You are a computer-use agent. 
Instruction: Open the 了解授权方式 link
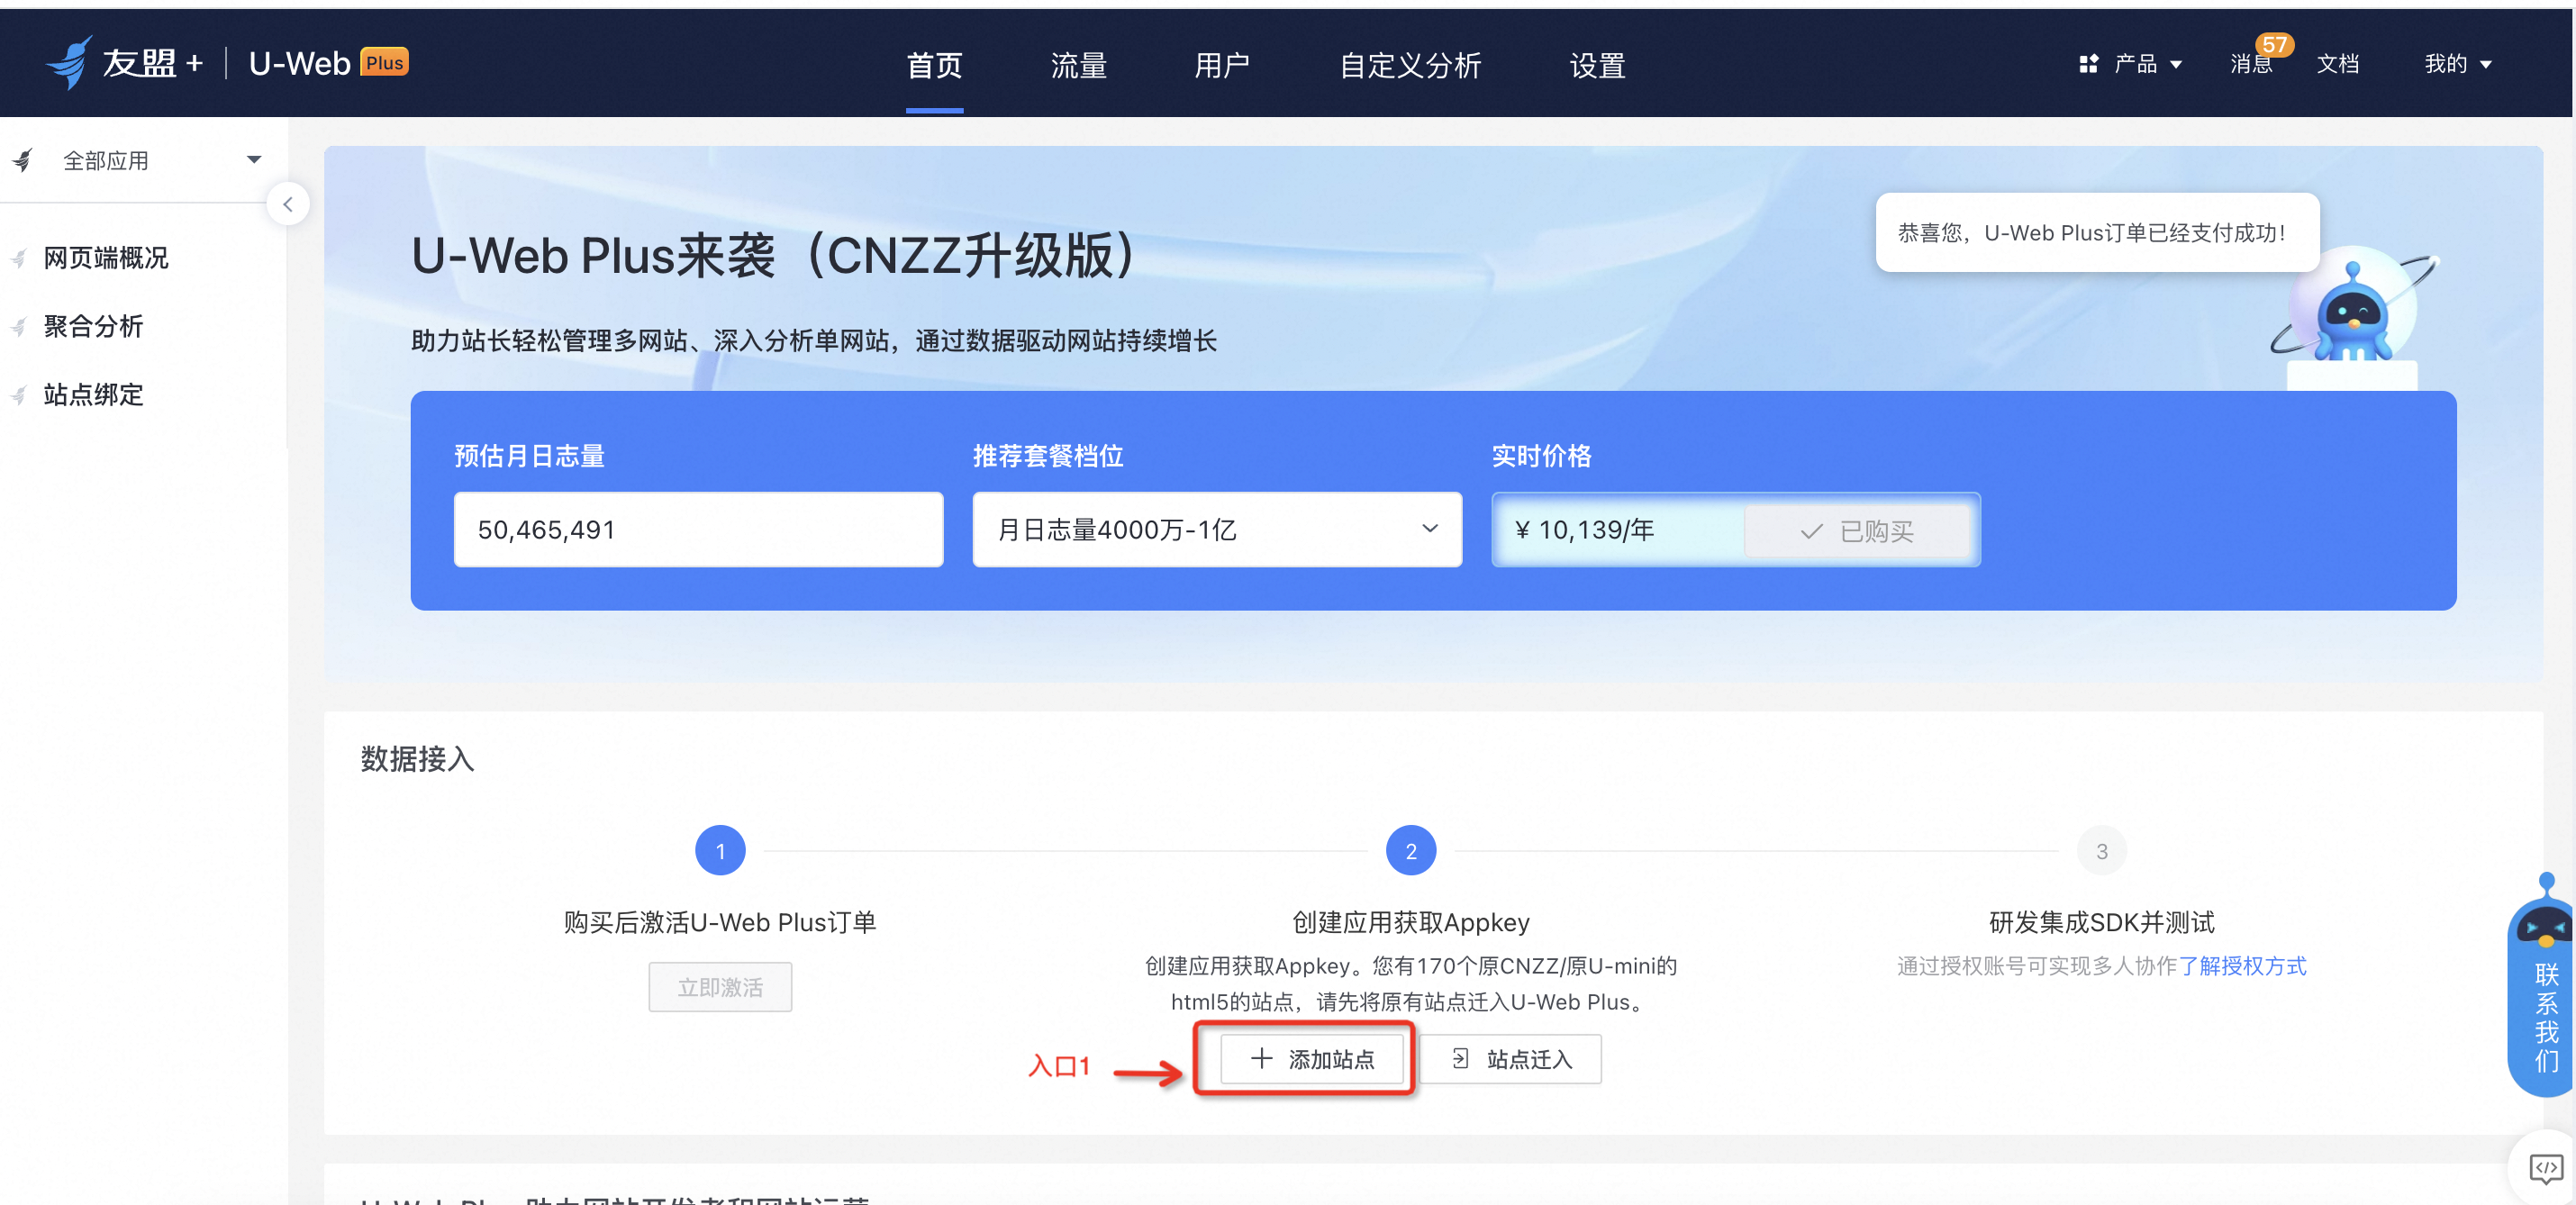[x=2242, y=966]
